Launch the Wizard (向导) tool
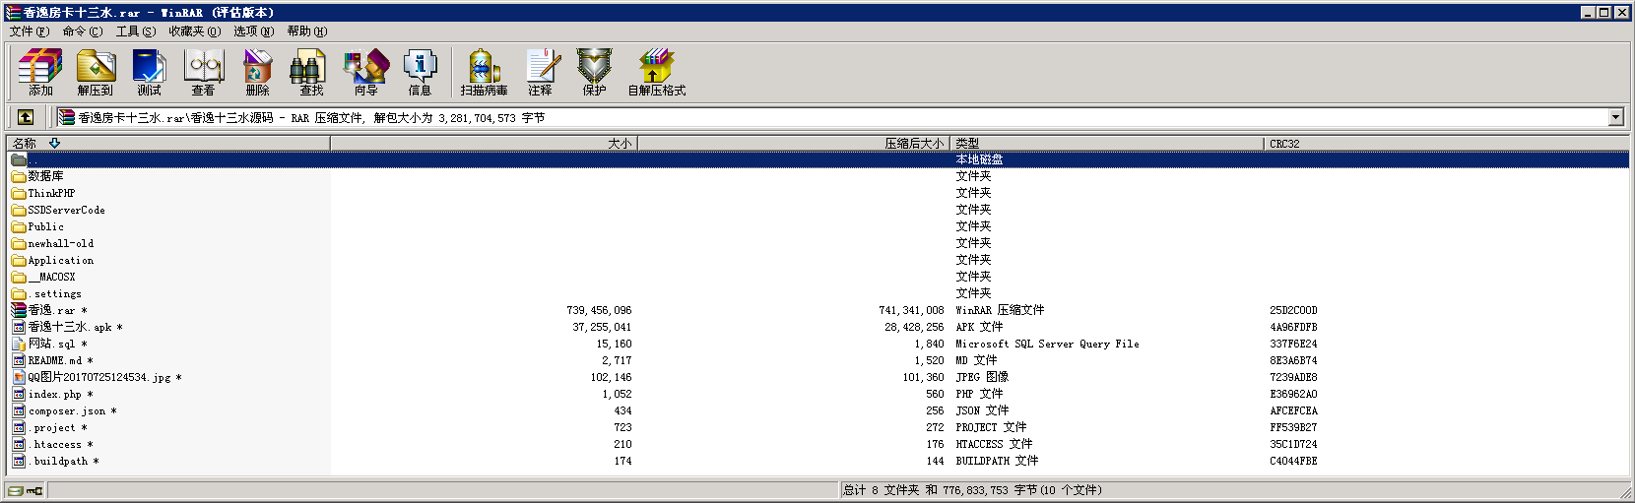1635x503 pixels. (x=365, y=72)
